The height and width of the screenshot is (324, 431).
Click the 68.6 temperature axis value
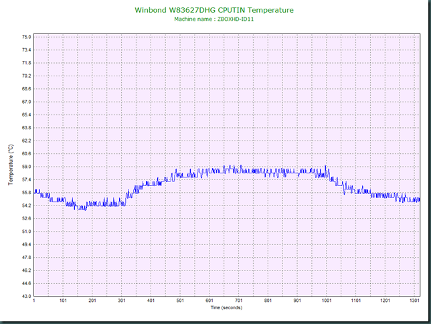tap(26, 89)
